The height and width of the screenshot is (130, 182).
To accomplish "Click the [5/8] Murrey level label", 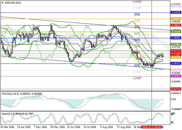I will coord(137,34).
